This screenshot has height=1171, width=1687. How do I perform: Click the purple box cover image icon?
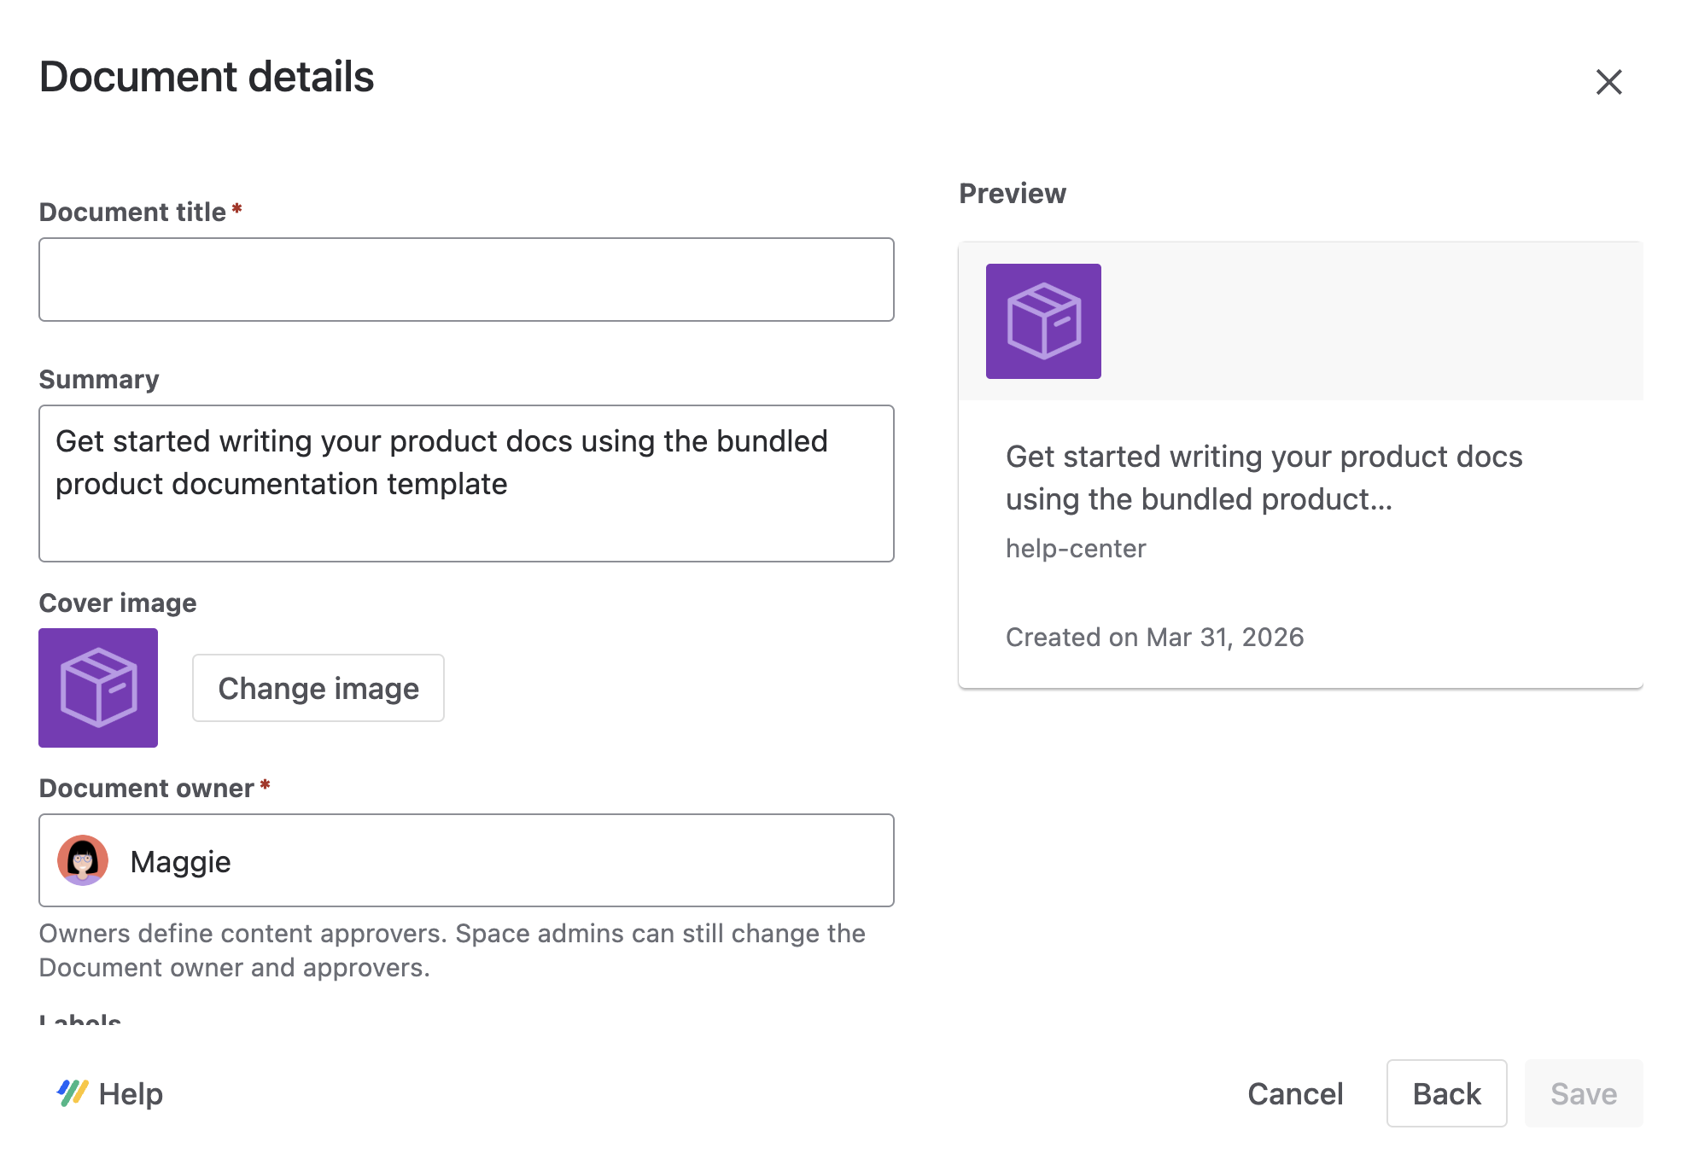[97, 688]
